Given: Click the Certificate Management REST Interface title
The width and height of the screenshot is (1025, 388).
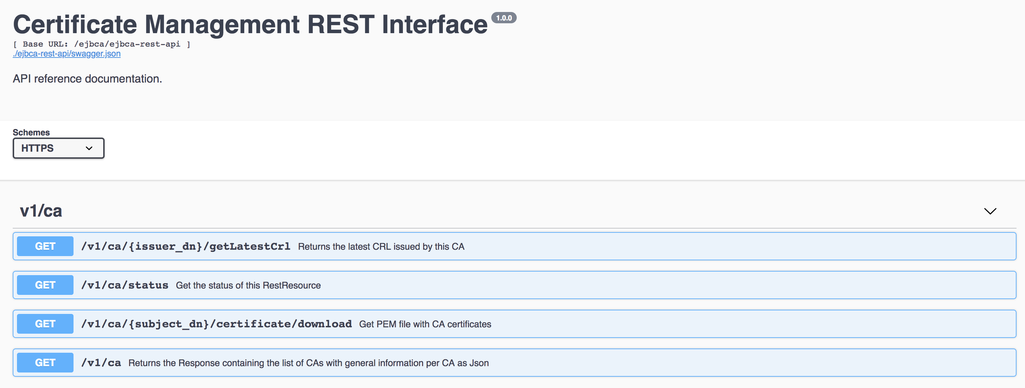Looking at the screenshot, I should (250, 25).
